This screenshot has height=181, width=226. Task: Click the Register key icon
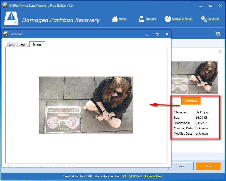click(x=204, y=19)
